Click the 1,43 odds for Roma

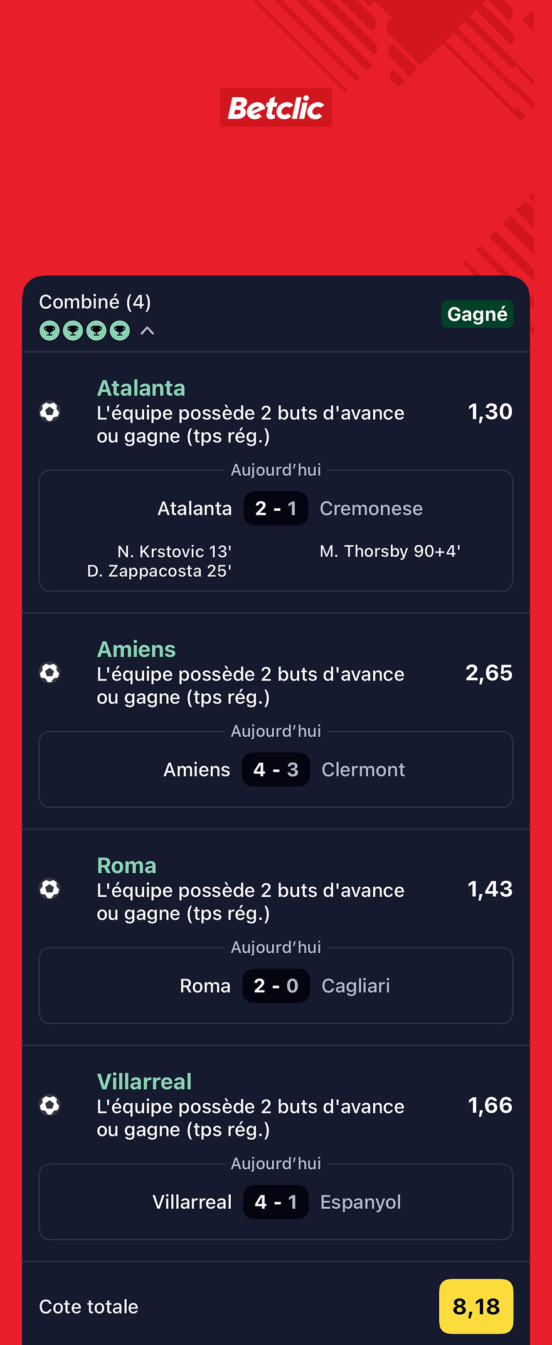[x=490, y=889]
